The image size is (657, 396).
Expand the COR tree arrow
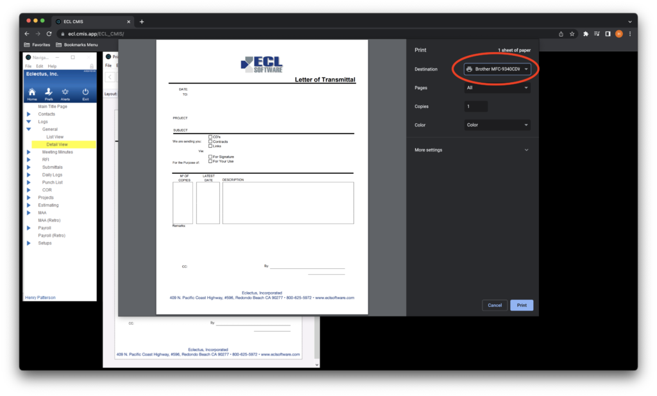point(28,190)
